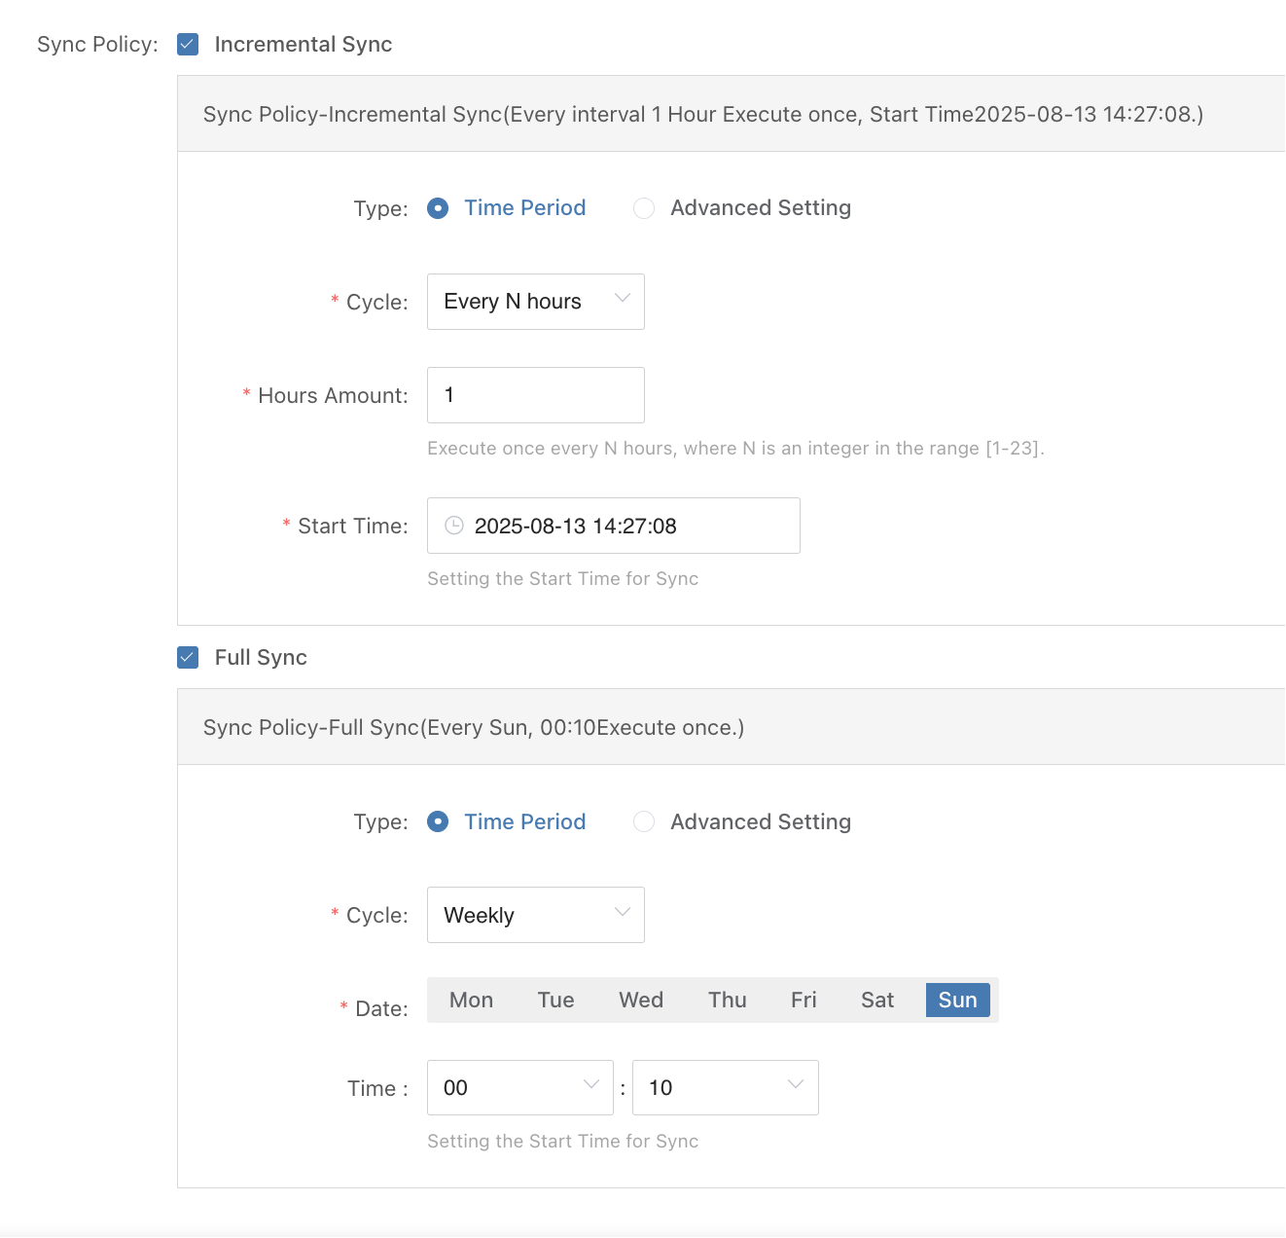Click the Hours Amount input field
The height and width of the screenshot is (1238, 1286).
535,395
